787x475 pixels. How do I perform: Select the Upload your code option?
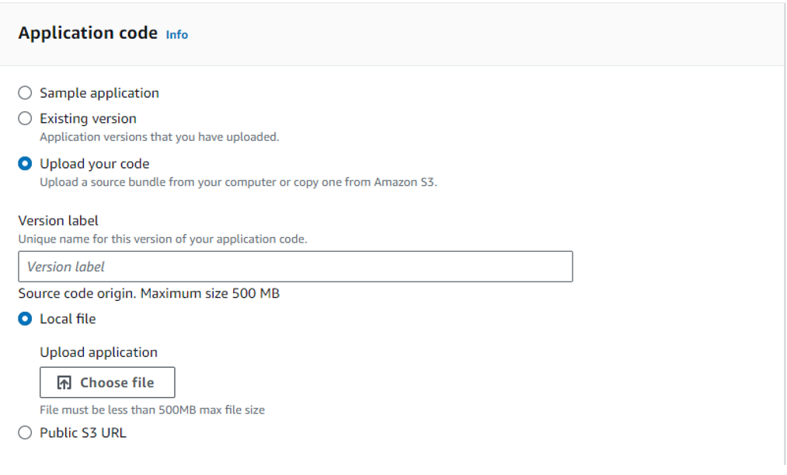click(24, 163)
